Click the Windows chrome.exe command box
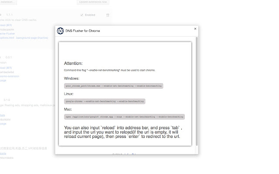Image resolution: width=279 pixels, height=174 pixels. point(113,86)
